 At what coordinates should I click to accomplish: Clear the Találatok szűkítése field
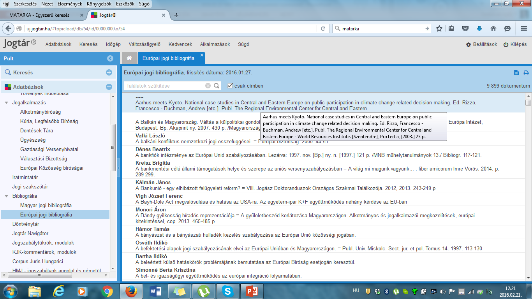(x=208, y=86)
